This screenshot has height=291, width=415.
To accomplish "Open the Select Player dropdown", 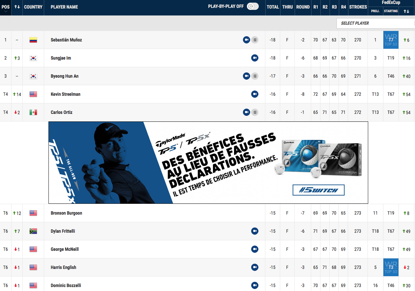I will tap(375, 23).
